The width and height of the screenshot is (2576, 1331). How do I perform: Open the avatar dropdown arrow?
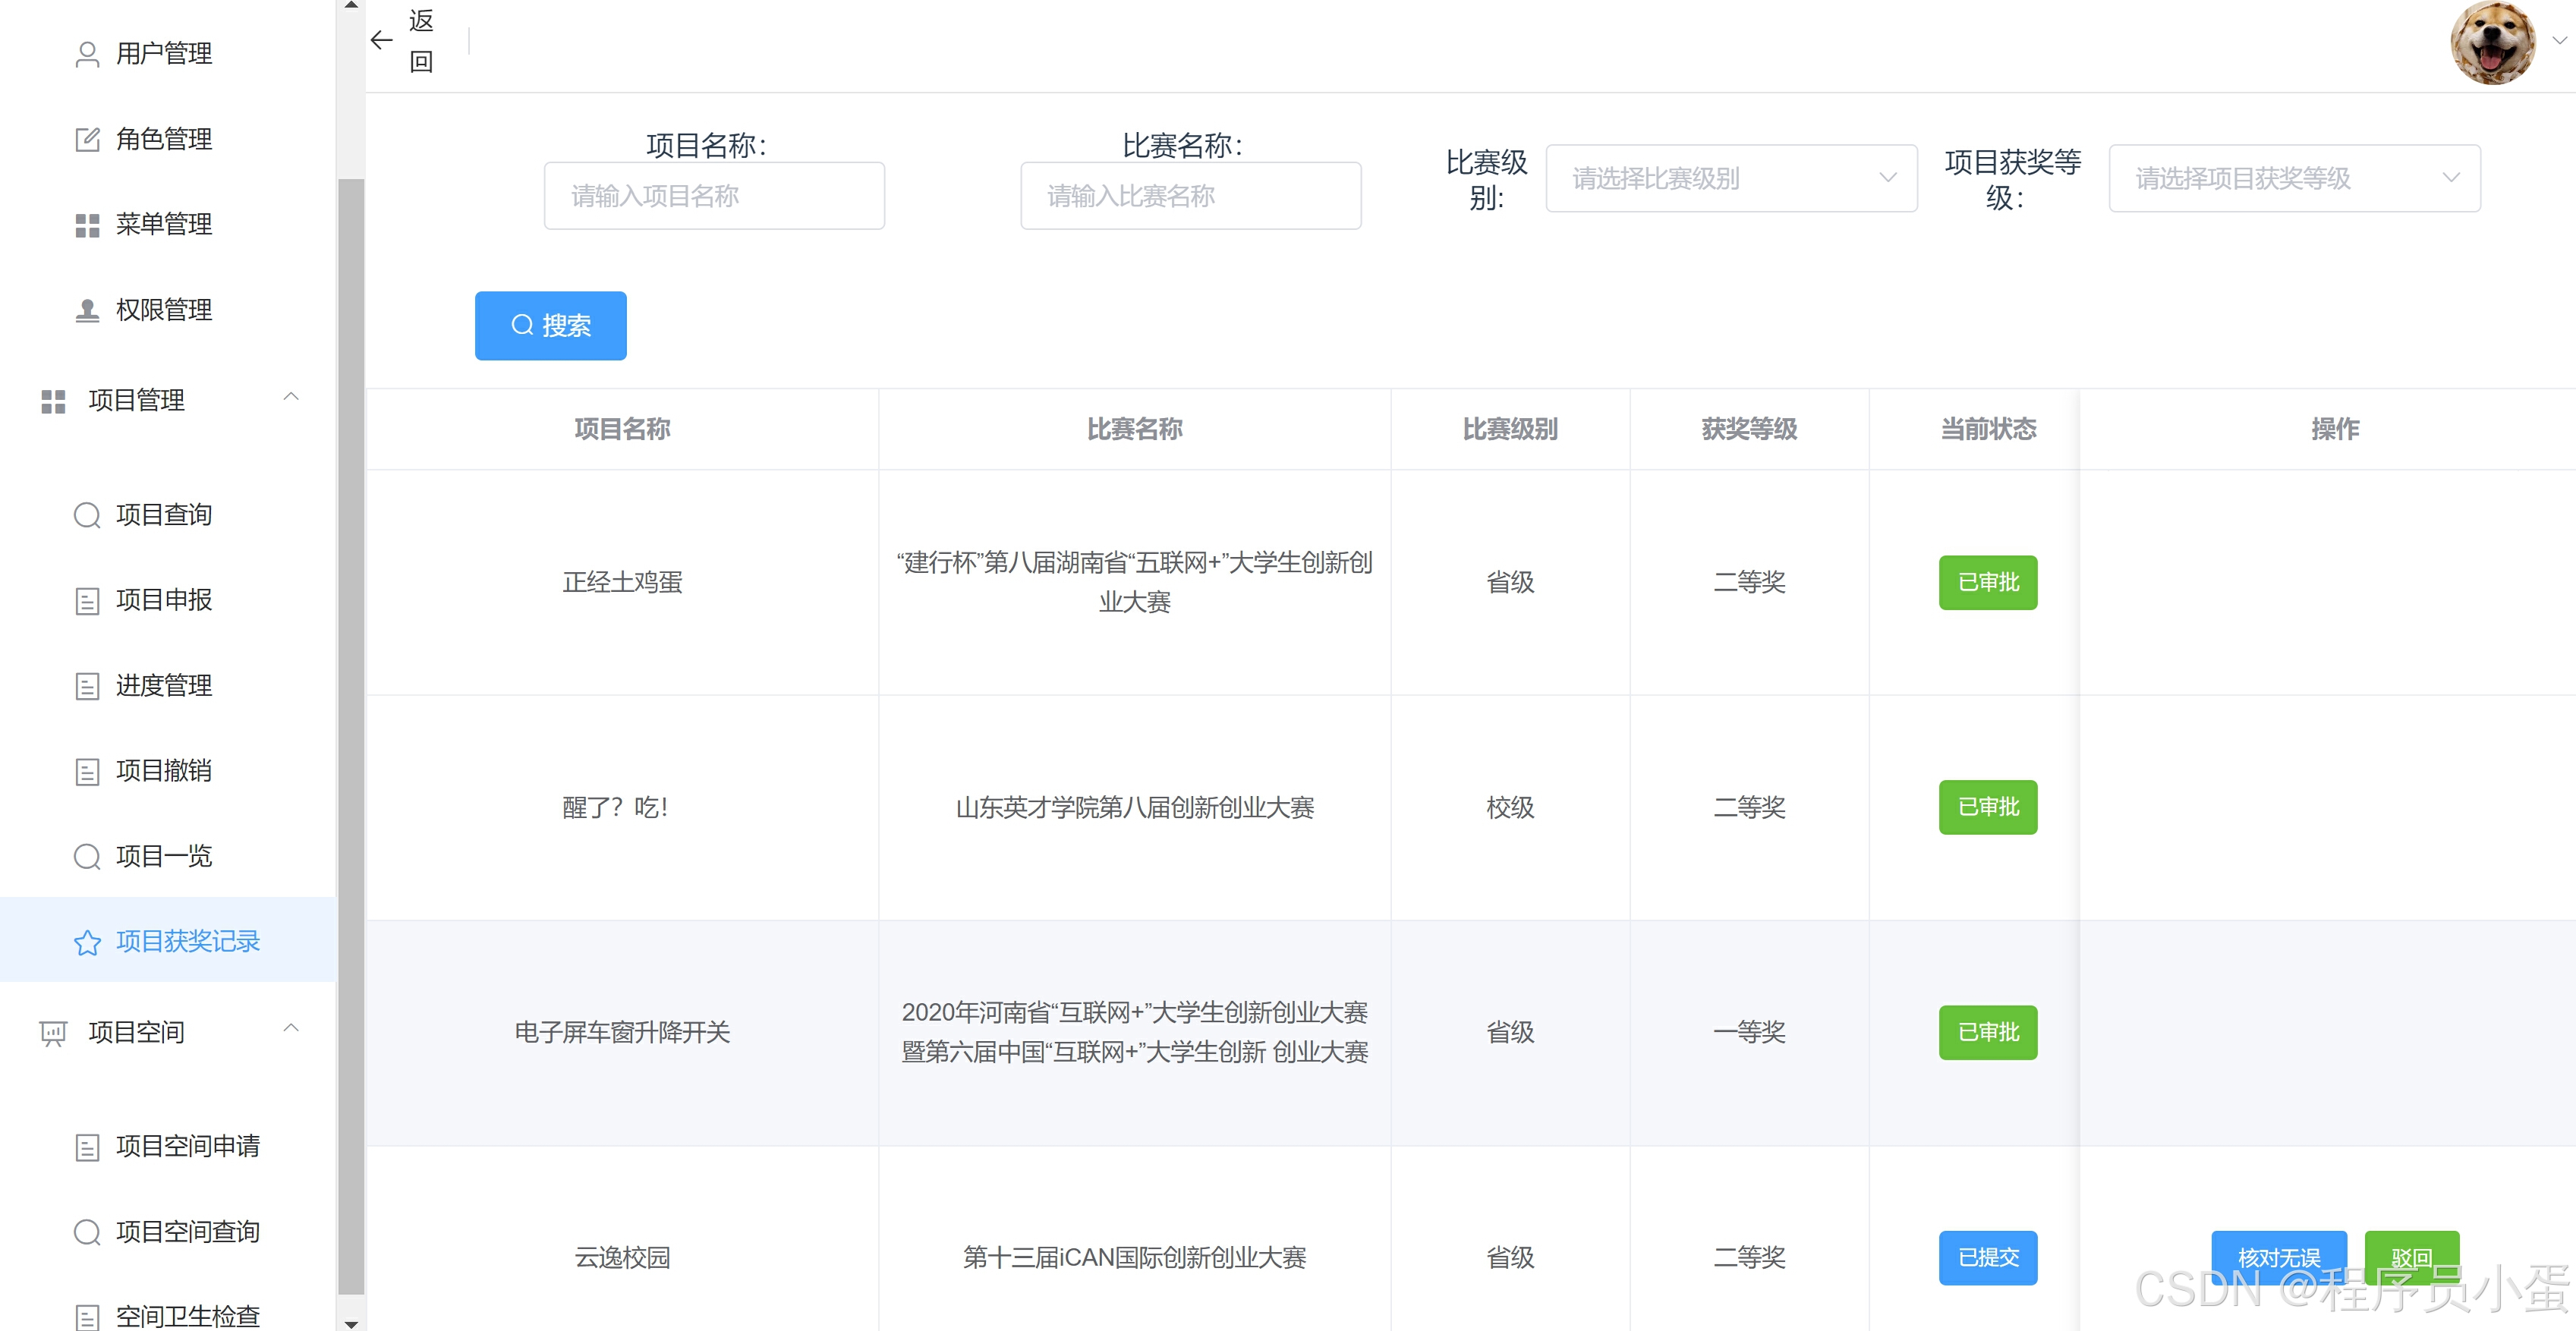2559,40
